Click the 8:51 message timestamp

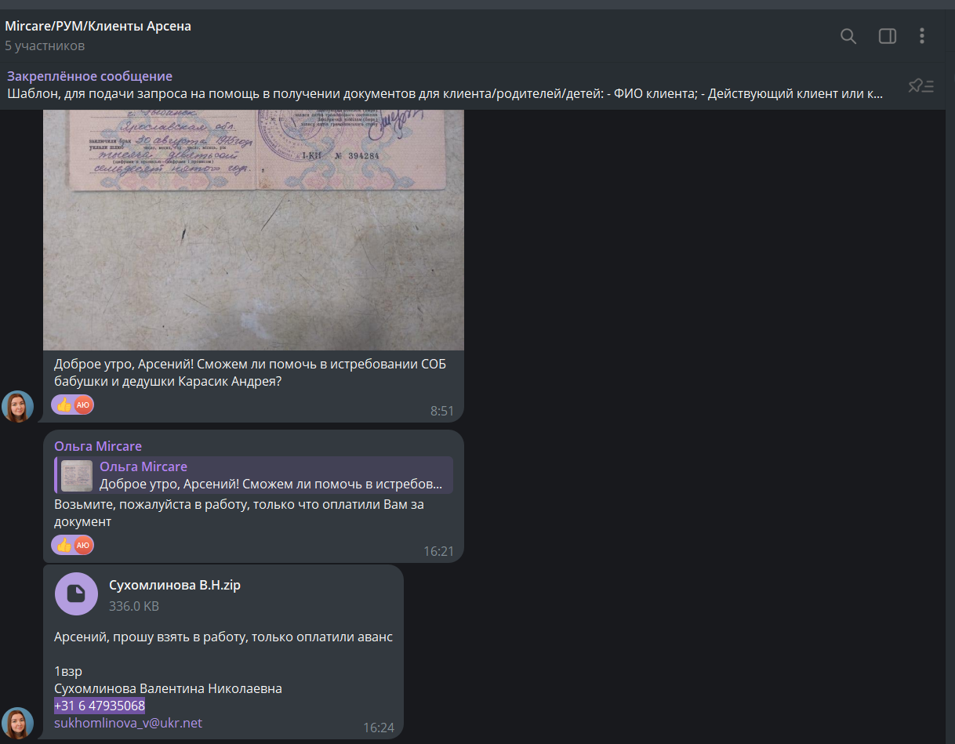point(442,411)
